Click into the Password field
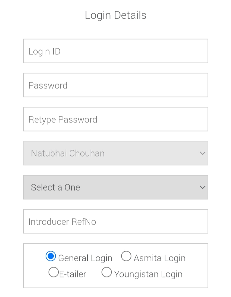This screenshot has height=297, width=231. pos(115,85)
